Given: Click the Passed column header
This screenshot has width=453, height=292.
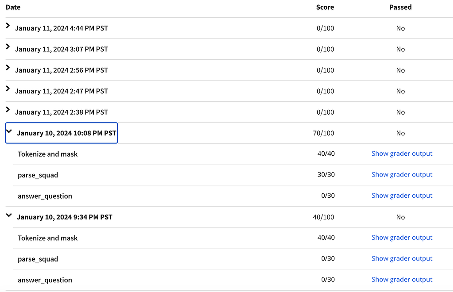Looking at the screenshot, I should [x=400, y=7].
